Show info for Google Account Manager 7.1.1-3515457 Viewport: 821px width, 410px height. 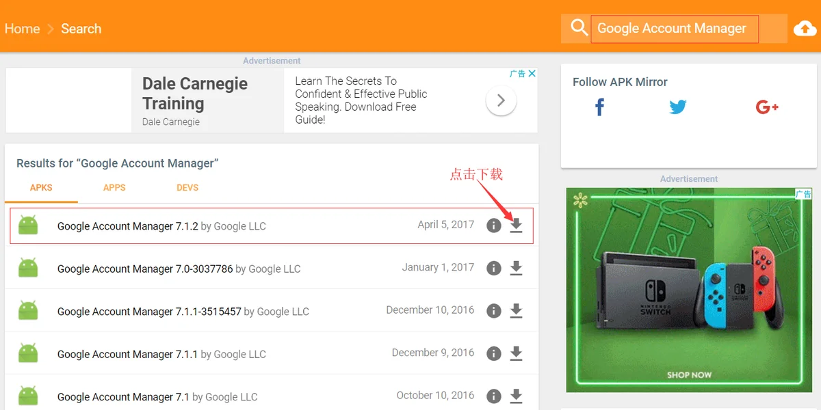pos(494,311)
